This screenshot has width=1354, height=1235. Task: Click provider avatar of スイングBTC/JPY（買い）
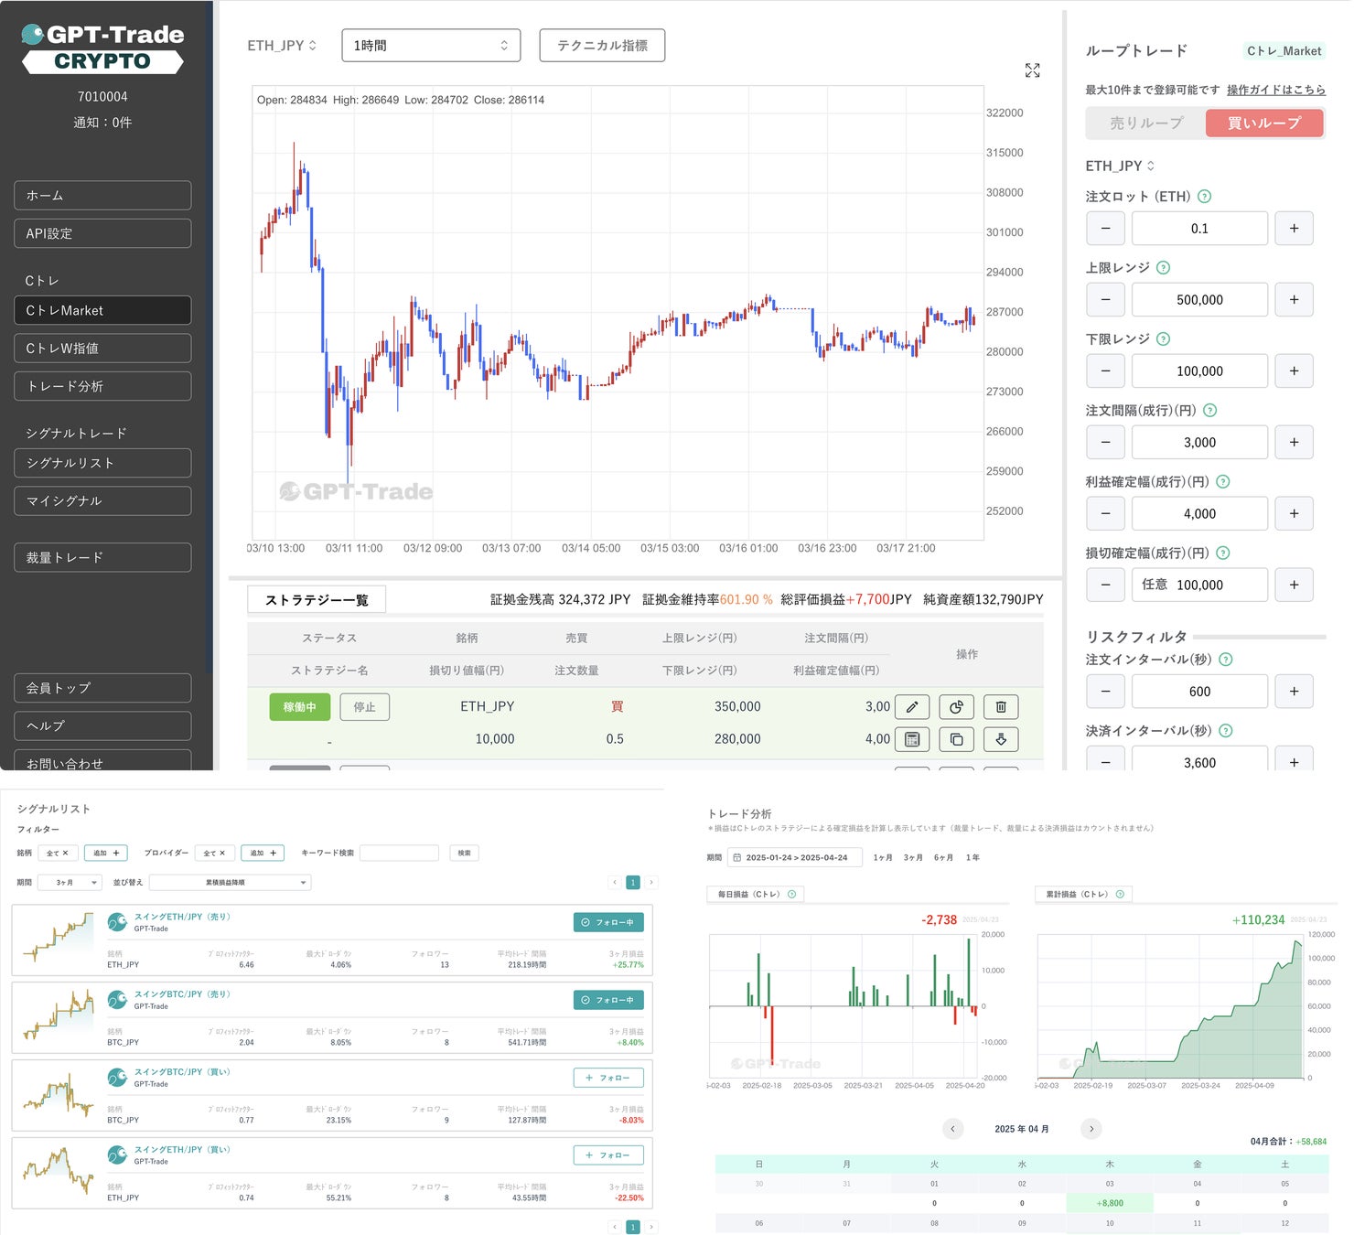(x=117, y=1078)
